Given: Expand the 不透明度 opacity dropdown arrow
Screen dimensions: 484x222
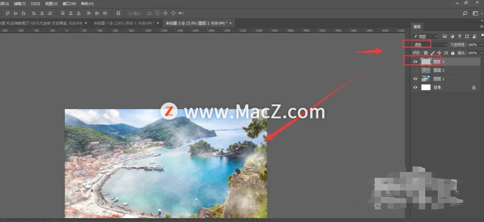Looking at the screenshot, I should click(x=481, y=45).
